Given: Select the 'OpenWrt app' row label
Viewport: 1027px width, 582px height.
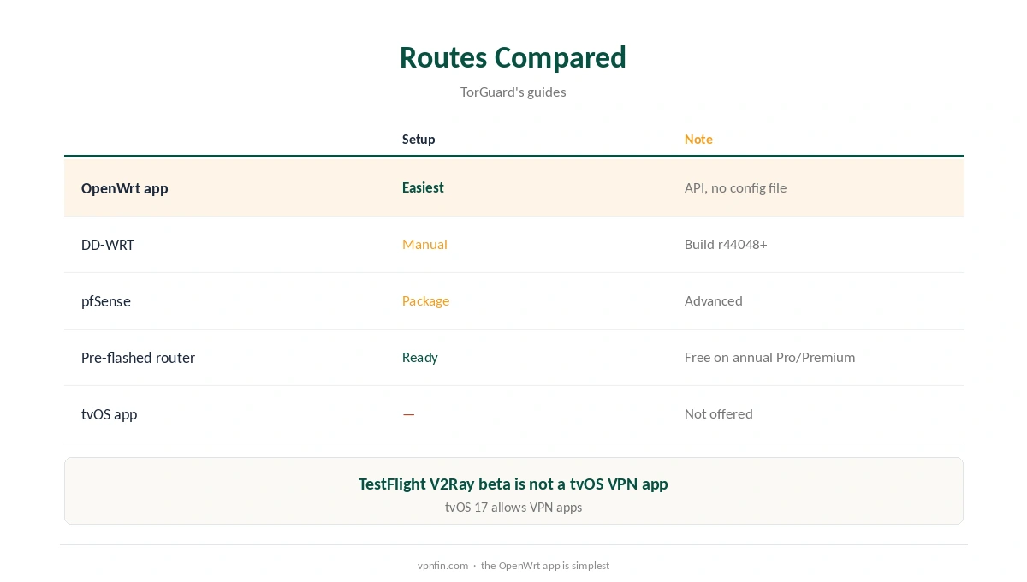Looking at the screenshot, I should tap(124, 188).
